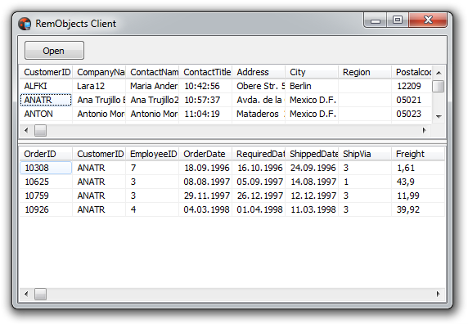Click the freight value 39,92 cell
468x324 pixels.
pyautogui.click(x=418, y=209)
